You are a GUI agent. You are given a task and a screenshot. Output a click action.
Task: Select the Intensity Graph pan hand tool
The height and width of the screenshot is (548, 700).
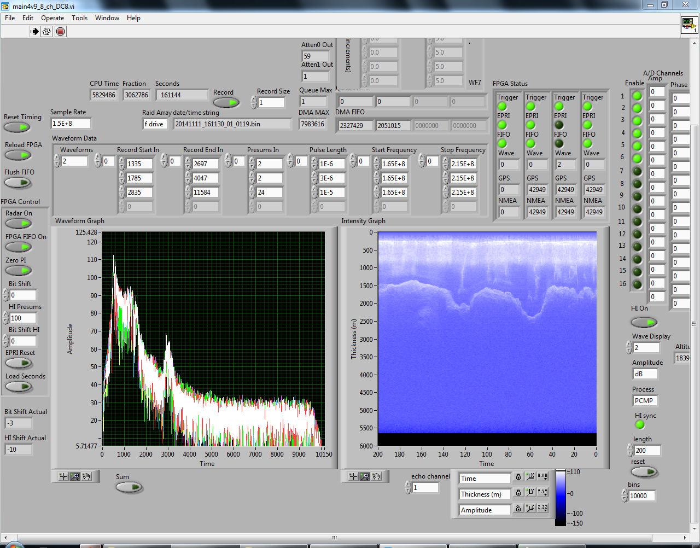coord(376,476)
